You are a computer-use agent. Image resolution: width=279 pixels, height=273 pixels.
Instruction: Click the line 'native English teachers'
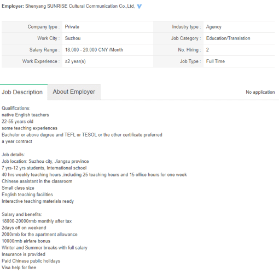pyautogui.click(x=25, y=115)
